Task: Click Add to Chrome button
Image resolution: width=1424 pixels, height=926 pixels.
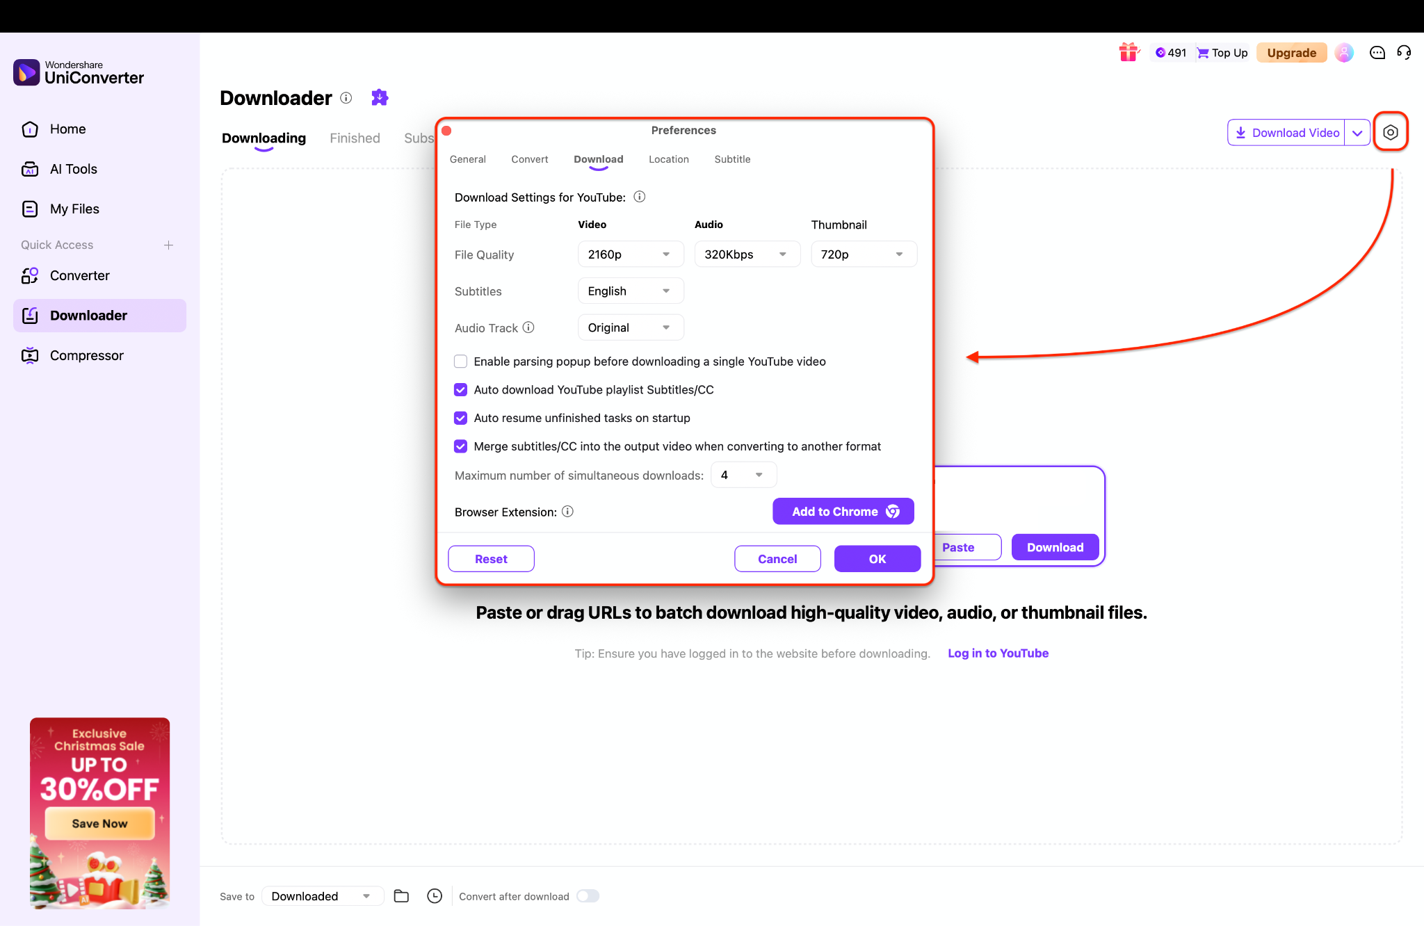Action: coord(843,511)
